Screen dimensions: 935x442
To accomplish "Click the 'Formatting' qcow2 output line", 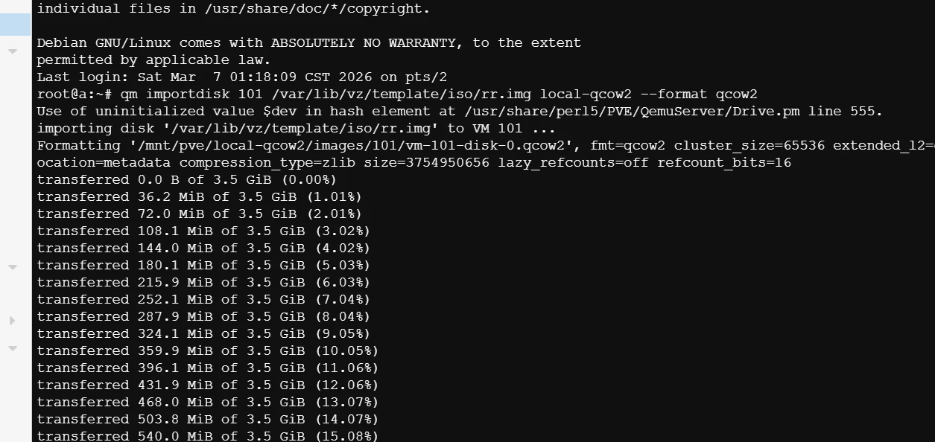I will [x=484, y=145].
